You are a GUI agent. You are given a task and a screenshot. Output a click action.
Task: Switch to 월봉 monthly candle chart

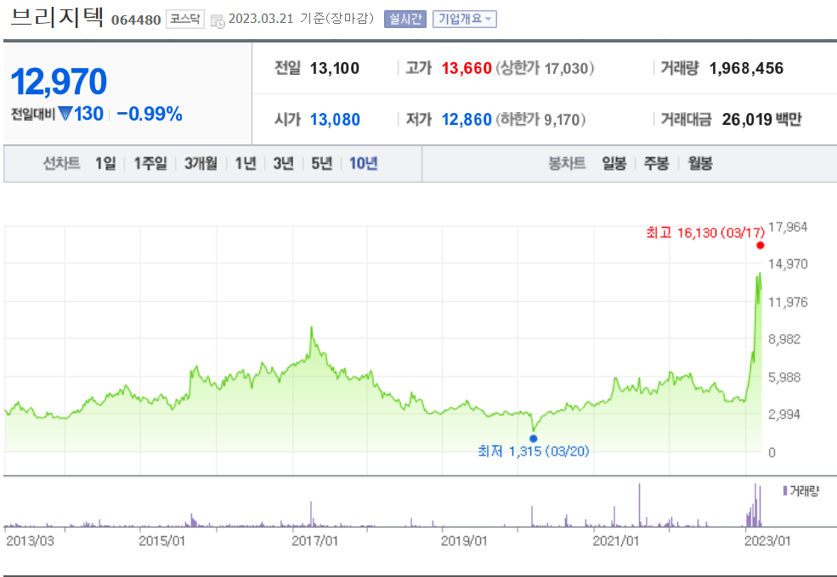[x=700, y=163]
